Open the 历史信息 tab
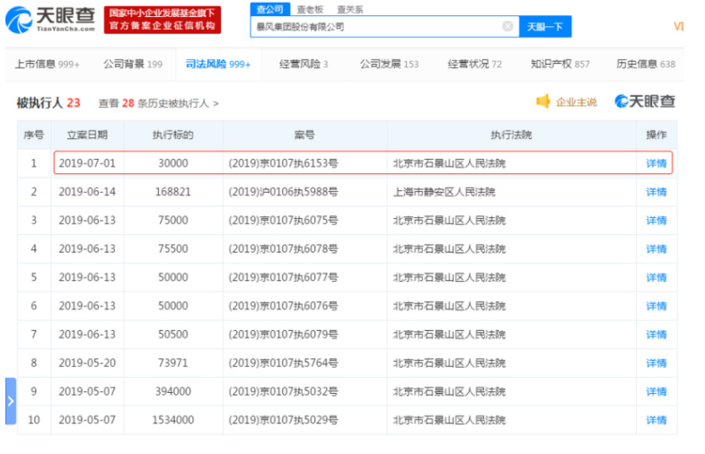 point(646,65)
